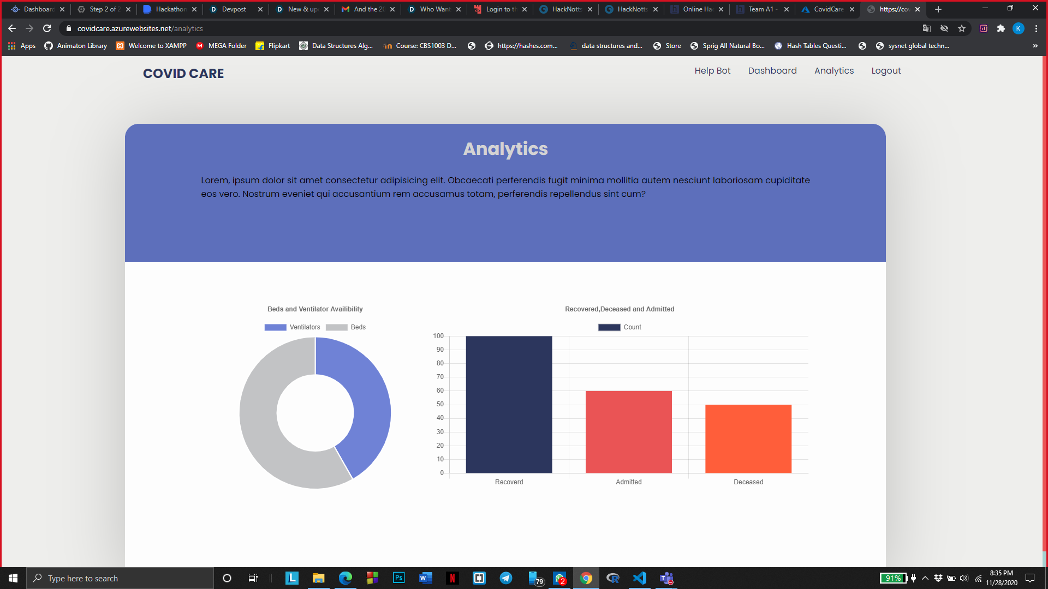Open the Chrome three-dot menu
The image size is (1048, 589).
click(1036, 28)
